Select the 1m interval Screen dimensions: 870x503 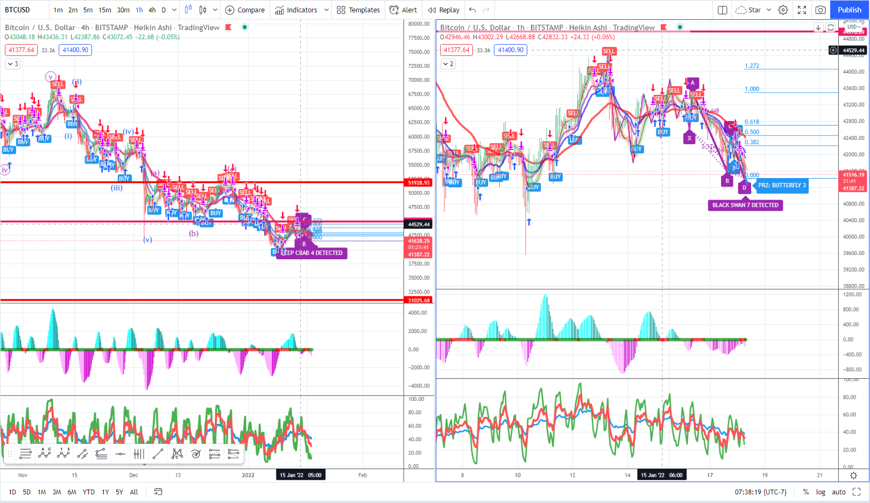[x=58, y=10]
